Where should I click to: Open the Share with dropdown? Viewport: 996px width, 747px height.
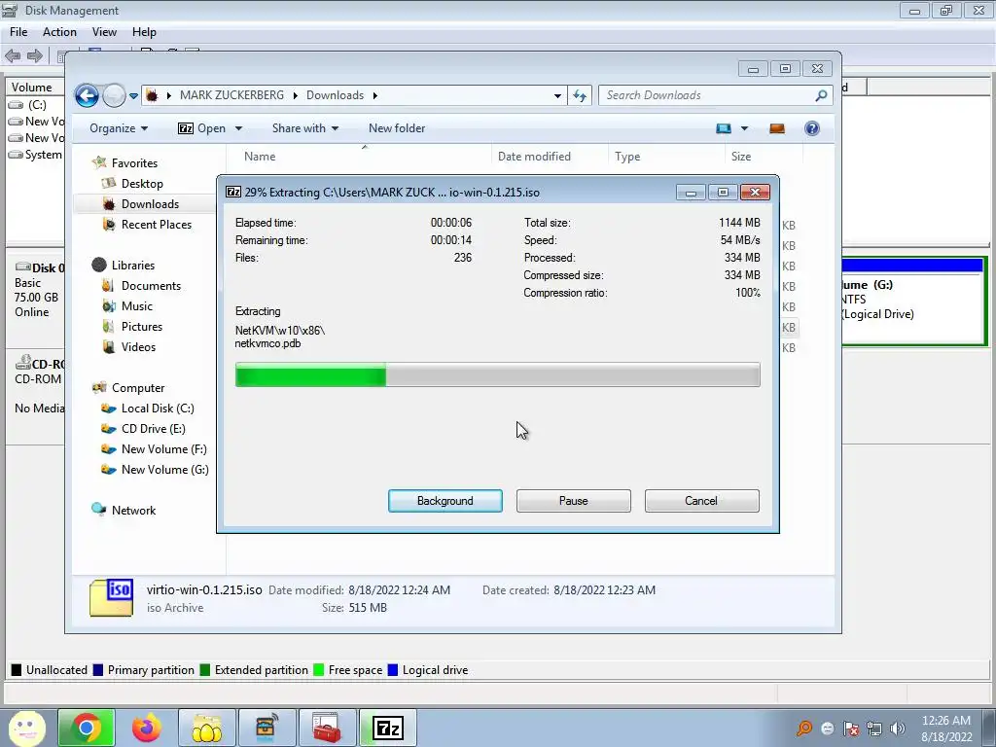(x=305, y=128)
